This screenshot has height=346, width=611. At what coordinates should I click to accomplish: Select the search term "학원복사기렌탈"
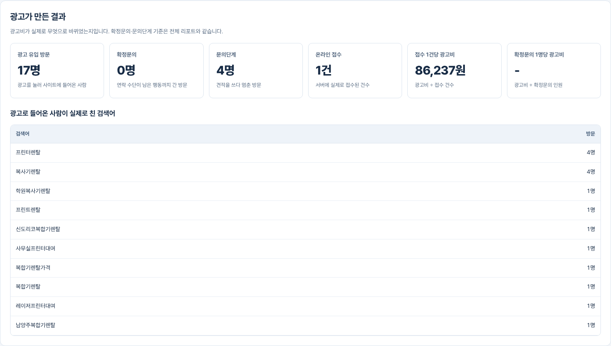click(x=33, y=191)
